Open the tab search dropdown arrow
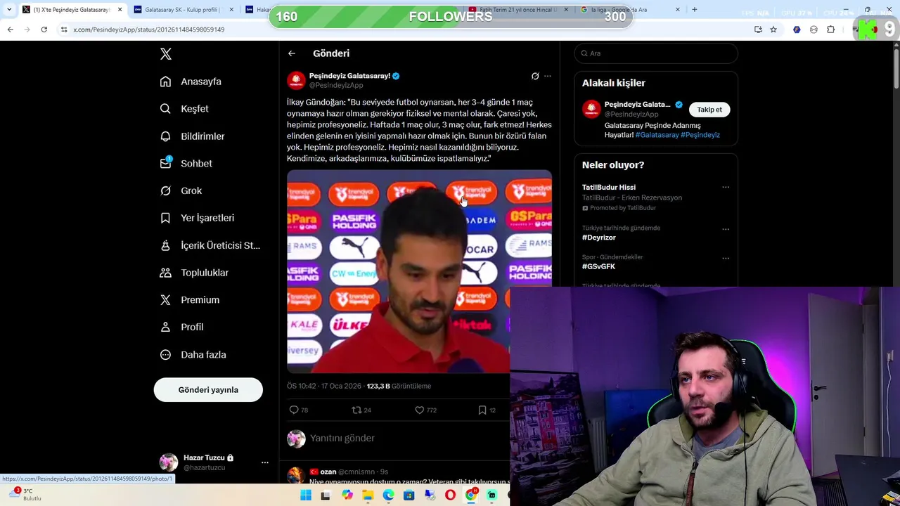Viewport: 900px width, 506px height. pos(8,10)
